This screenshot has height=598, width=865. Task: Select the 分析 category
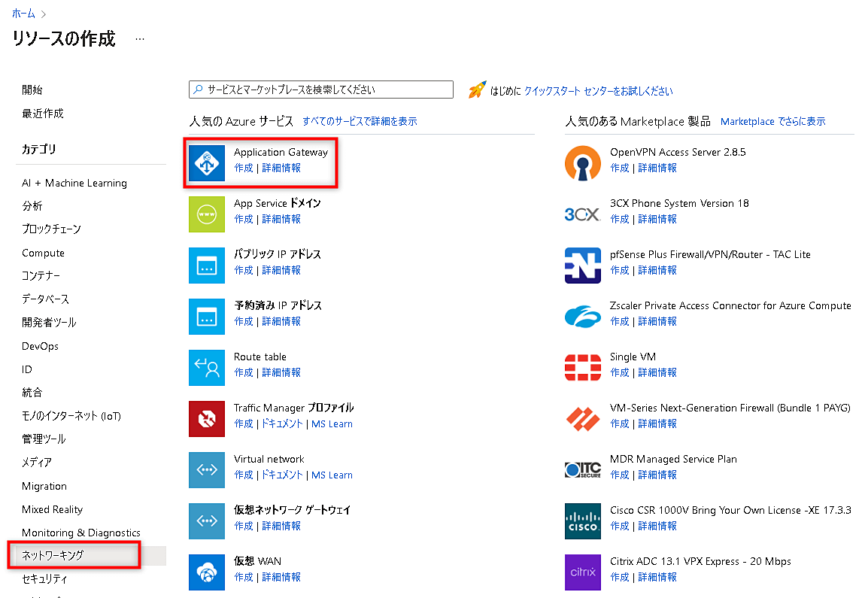(x=32, y=206)
